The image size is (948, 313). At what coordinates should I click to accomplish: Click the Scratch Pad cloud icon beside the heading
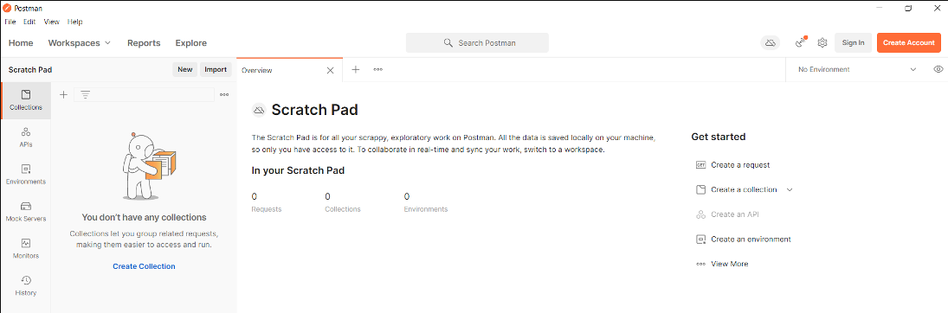tap(259, 110)
